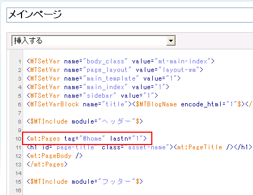Click the mt:Pages tag="@home" line

tap(87, 139)
